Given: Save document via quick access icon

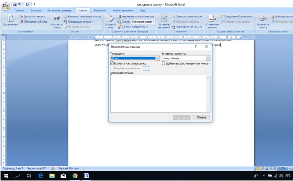Looking at the screenshot, I should [14, 4].
